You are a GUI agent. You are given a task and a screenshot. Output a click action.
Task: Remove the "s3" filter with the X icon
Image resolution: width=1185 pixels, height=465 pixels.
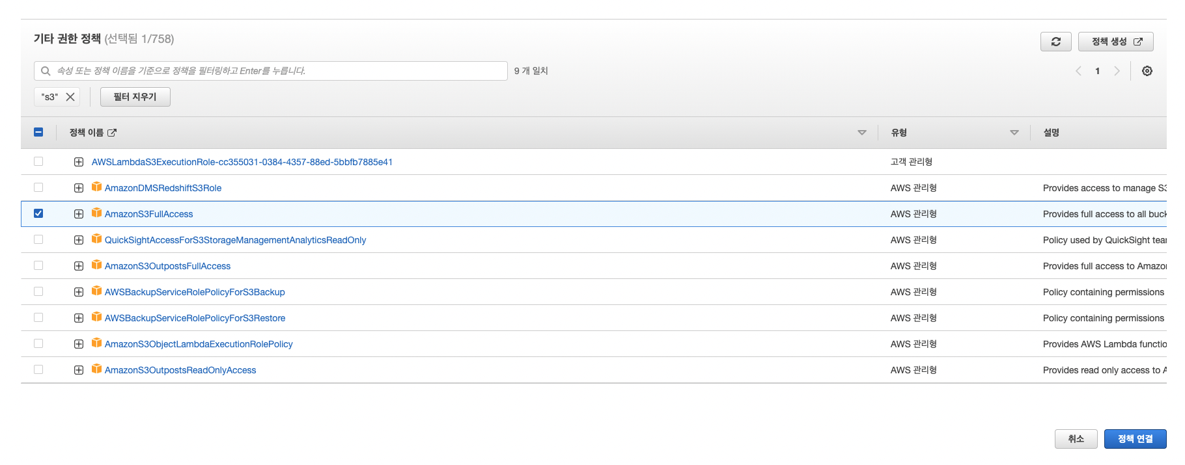point(70,97)
